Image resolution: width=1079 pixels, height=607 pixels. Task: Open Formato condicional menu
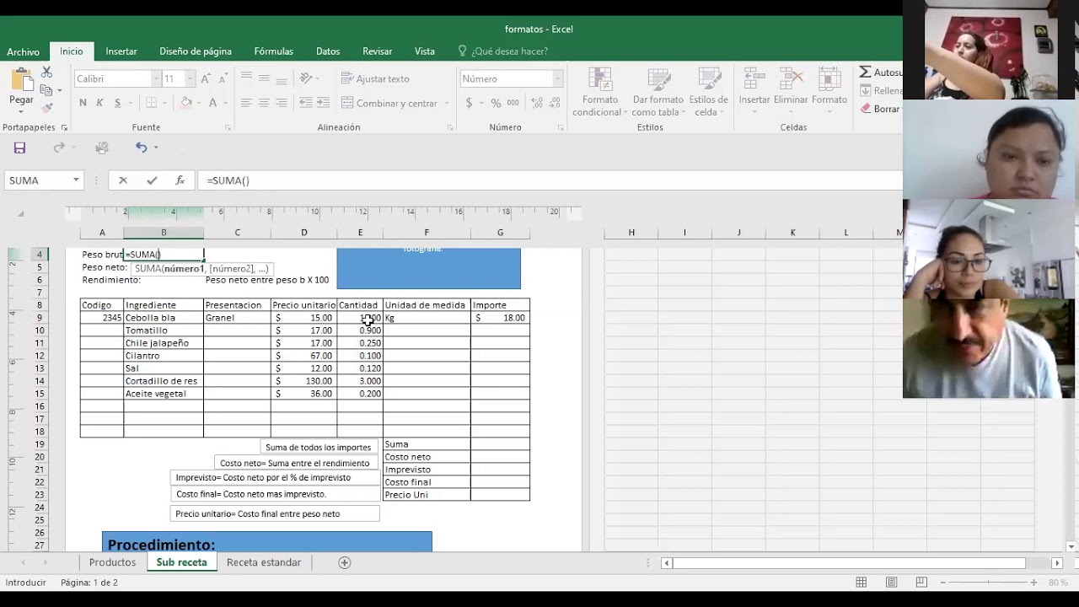(x=600, y=92)
